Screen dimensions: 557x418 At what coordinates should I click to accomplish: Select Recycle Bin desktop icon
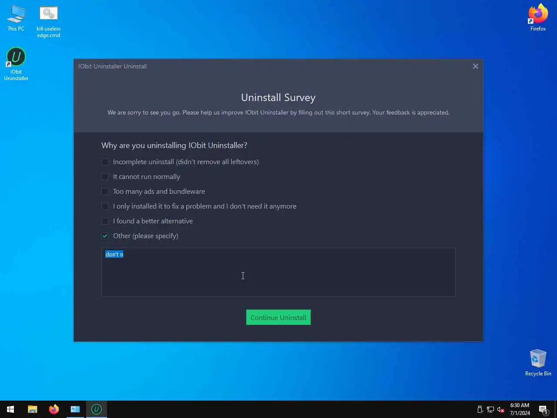(538, 362)
